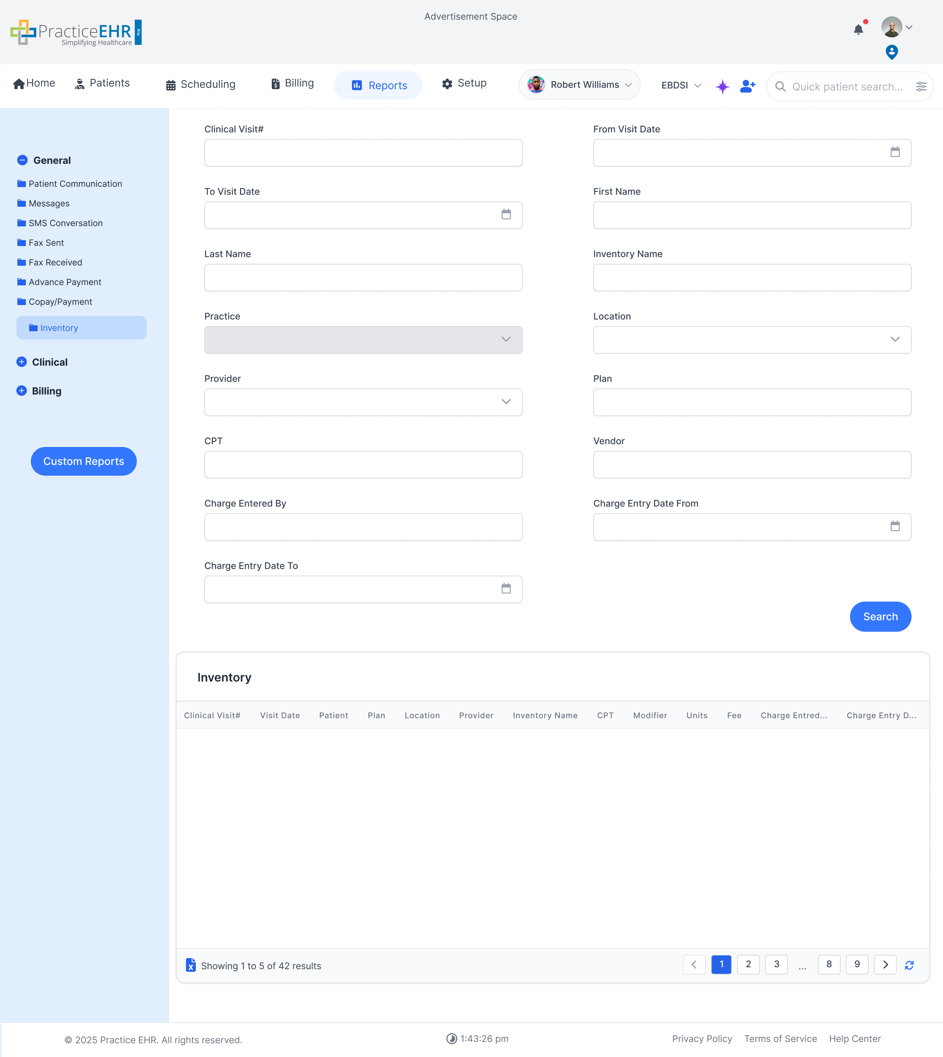The width and height of the screenshot is (943, 1057).
Task: Open advanced patient search filter icon
Action: (921, 86)
